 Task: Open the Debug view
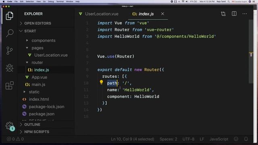click(9, 68)
